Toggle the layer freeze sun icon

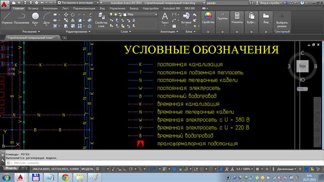(x=115, y=15)
